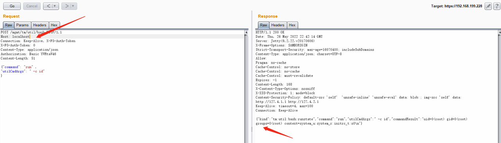The height and width of the screenshot is (143, 501).
Task: Go forward with the right arrow history button
Action: pyautogui.click(x=66, y=6)
